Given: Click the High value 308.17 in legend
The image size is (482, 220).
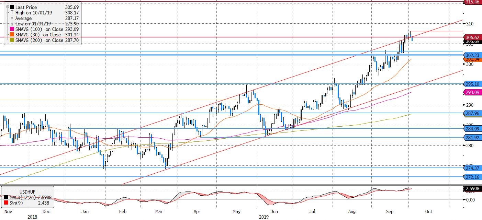Looking at the screenshot, I should [71, 13].
